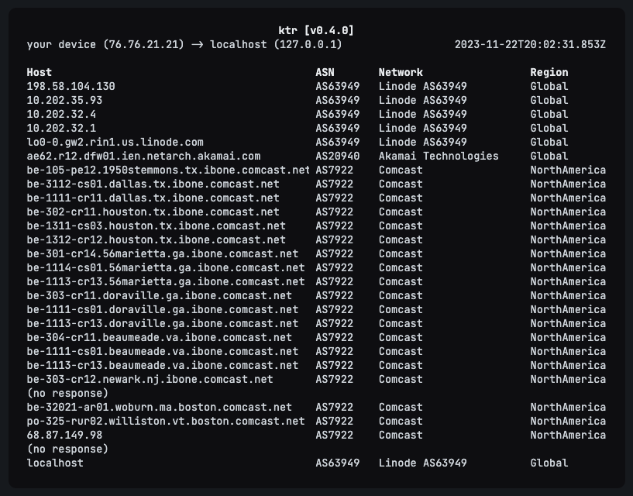The width and height of the screenshot is (633, 496).
Task: Click the Host column header
Action: pos(40,72)
